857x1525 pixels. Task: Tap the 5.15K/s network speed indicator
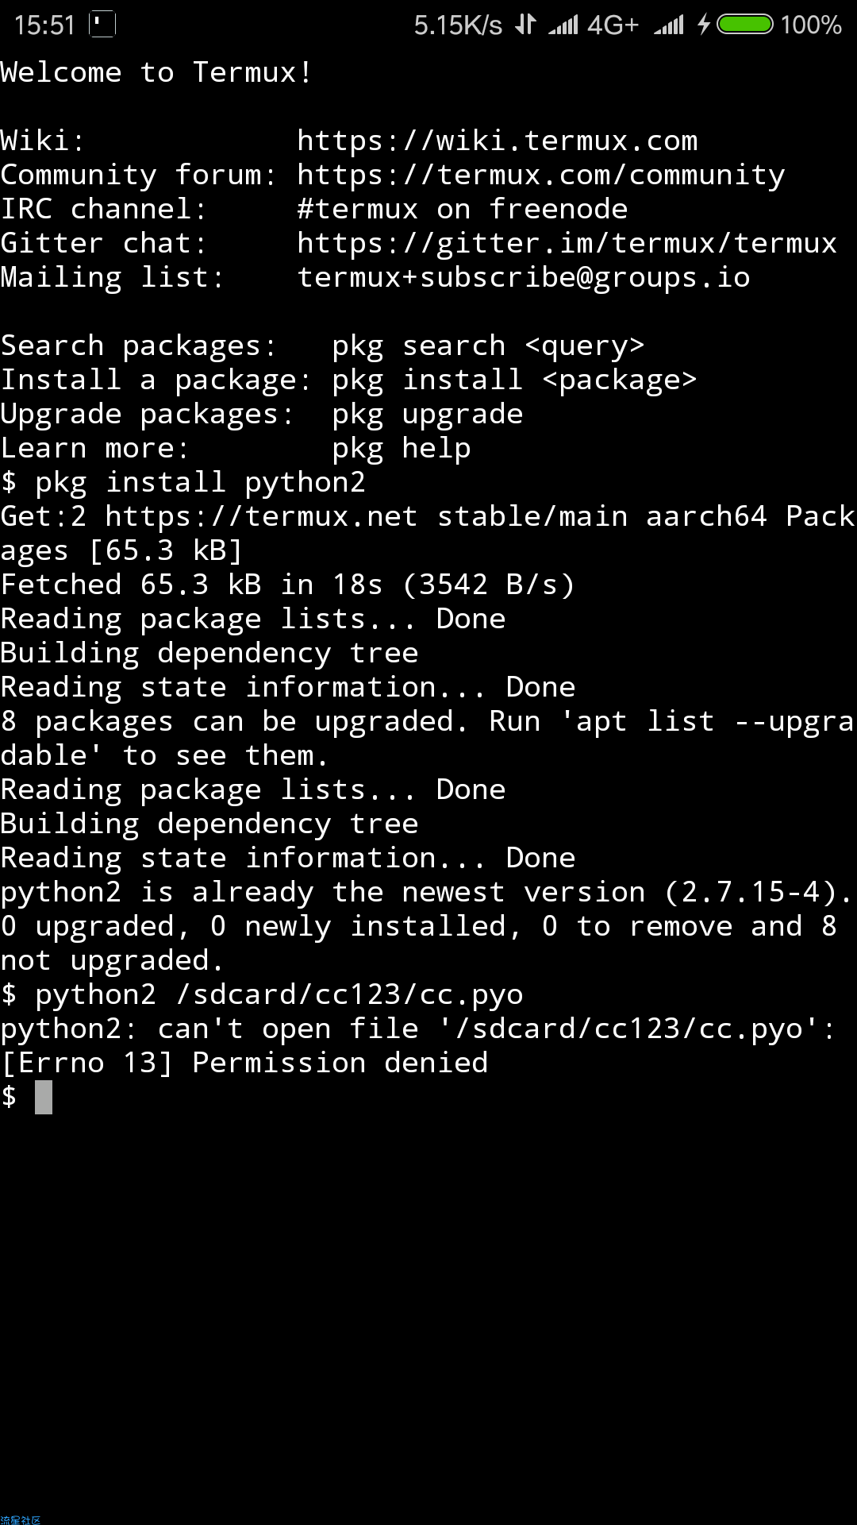tap(458, 25)
